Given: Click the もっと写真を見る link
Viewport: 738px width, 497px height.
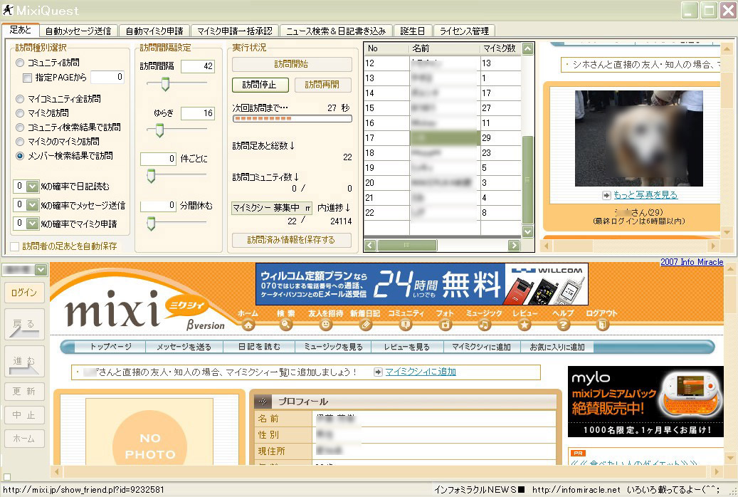Looking at the screenshot, I should (x=645, y=194).
